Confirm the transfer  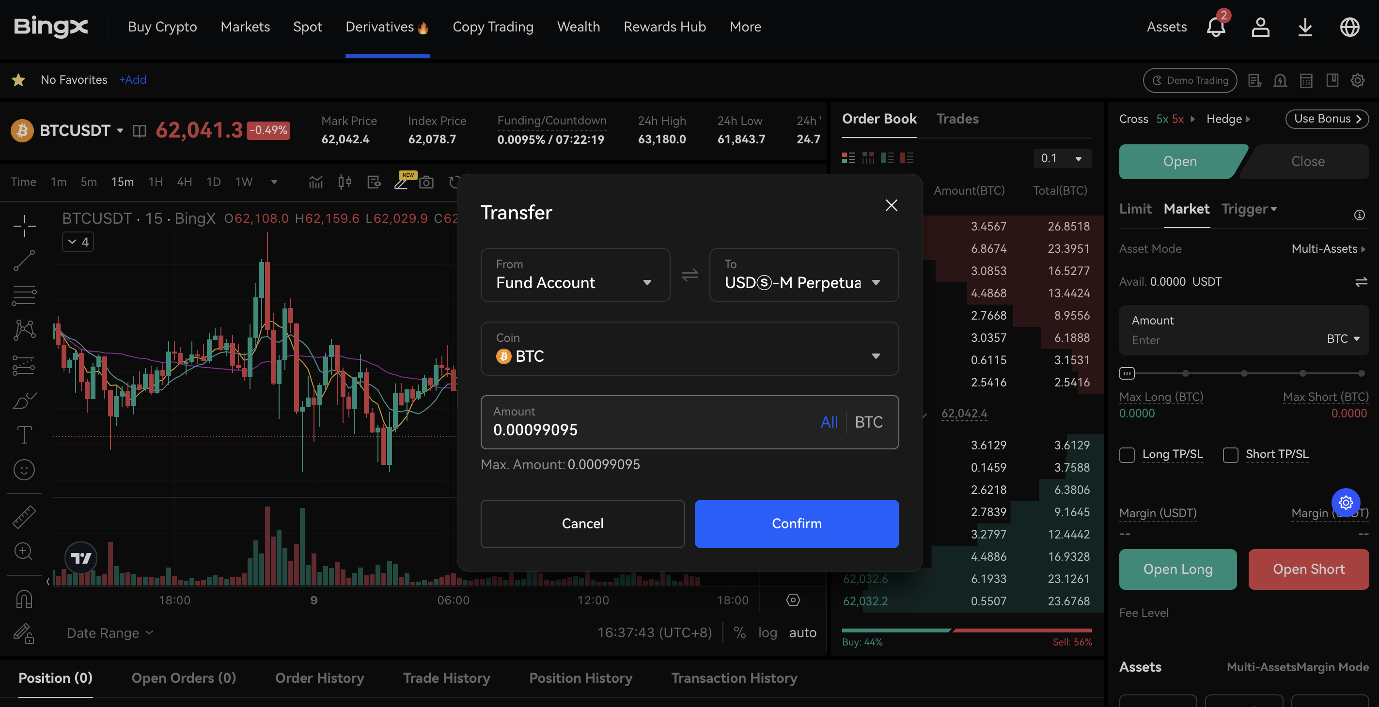point(796,523)
